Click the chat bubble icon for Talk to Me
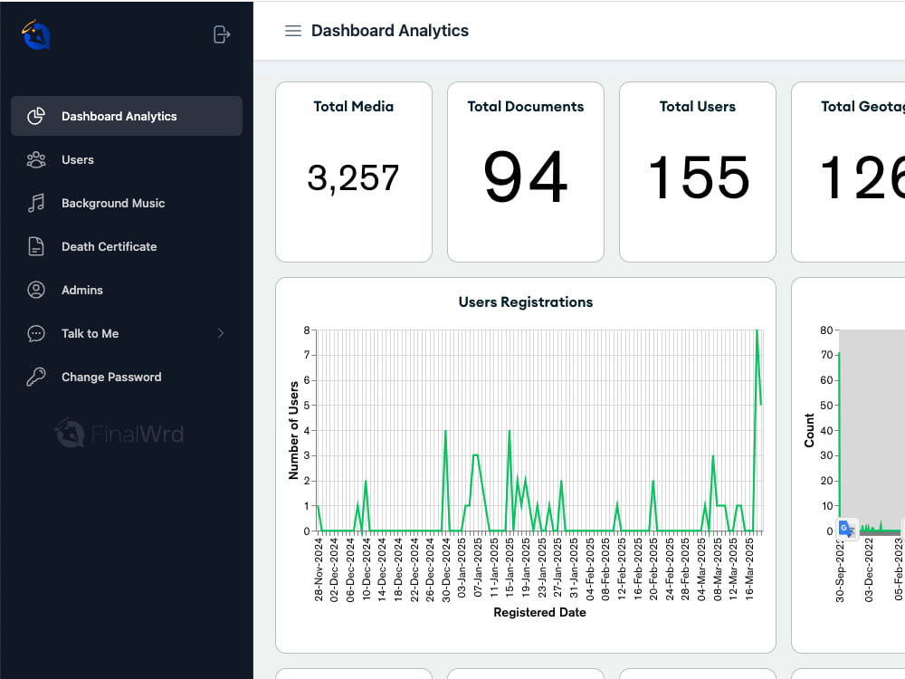 (x=36, y=333)
